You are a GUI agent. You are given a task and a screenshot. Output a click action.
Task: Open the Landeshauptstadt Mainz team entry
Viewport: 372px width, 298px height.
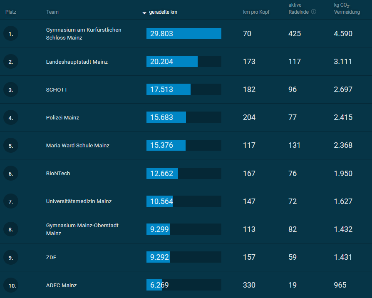click(77, 62)
